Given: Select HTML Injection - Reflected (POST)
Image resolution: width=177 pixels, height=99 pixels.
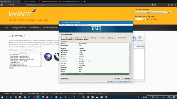Looking at the screenshot, I should (x=20, y=58).
